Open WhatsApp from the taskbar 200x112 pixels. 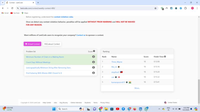146,109
